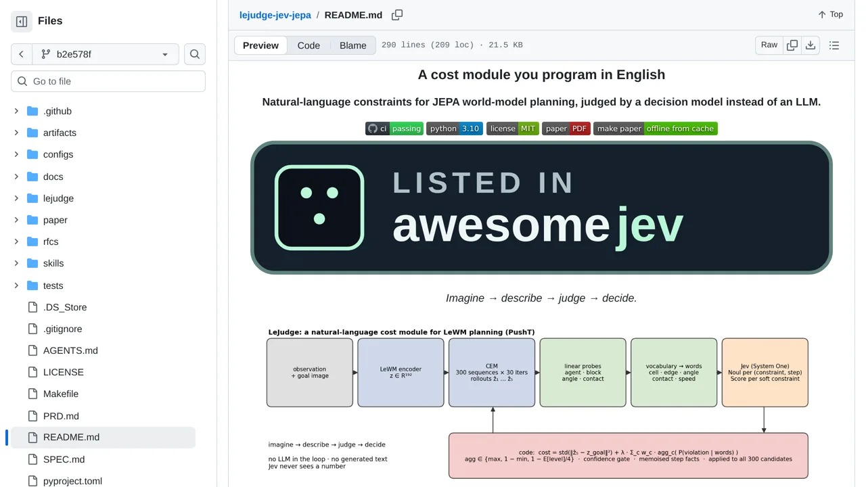The image size is (866, 487).
Task: Copy raw file contents icon
Action: [x=792, y=45]
